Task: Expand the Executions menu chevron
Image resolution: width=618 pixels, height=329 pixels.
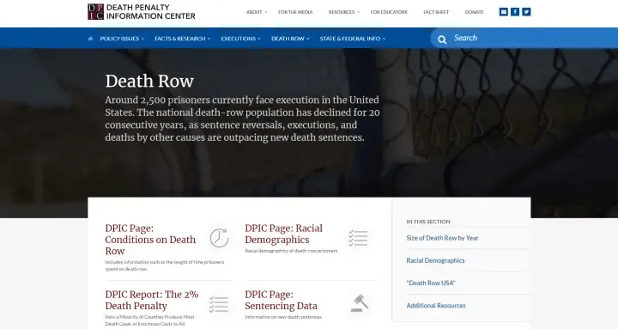Action: tap(259, 39)
